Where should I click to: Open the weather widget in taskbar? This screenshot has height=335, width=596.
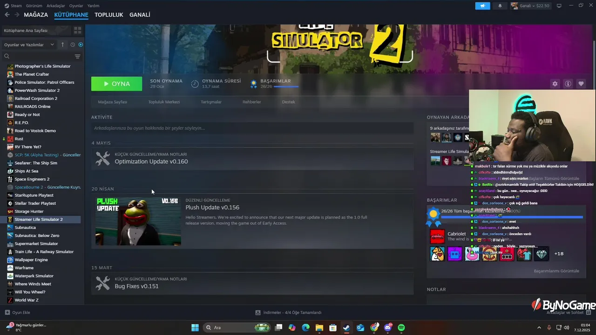click(26, 327)
